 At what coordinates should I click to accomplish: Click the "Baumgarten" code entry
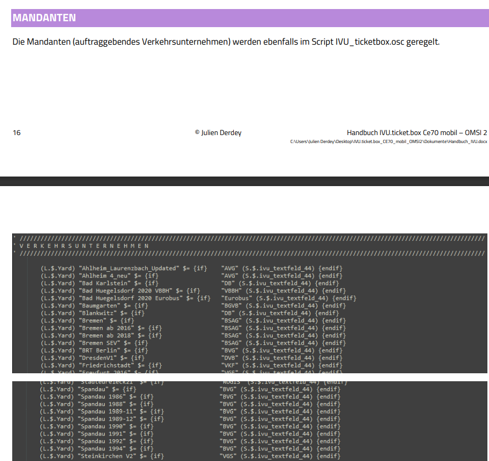(99, 306)
